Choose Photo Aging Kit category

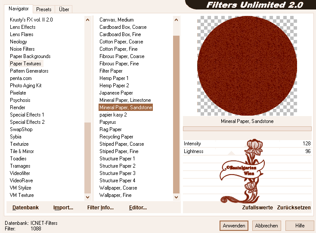[25, 86]
